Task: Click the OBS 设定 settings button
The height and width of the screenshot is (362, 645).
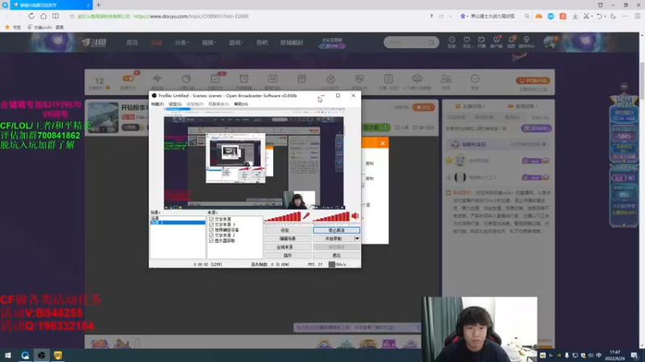Action: [x=288, y=230]
